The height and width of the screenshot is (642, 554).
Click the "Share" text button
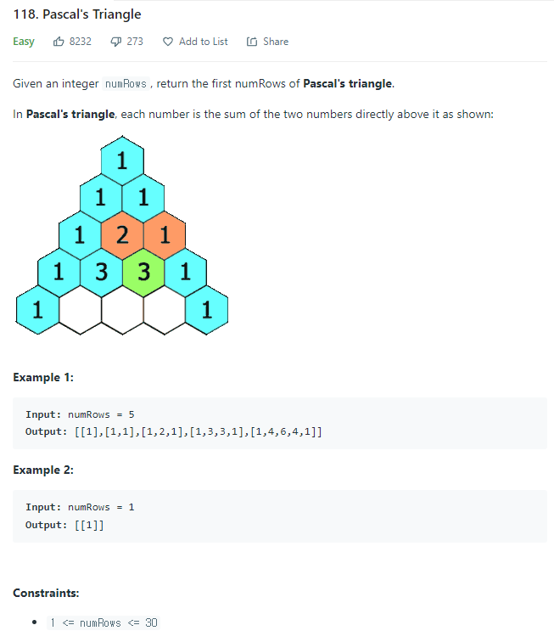tap(275, 42)
